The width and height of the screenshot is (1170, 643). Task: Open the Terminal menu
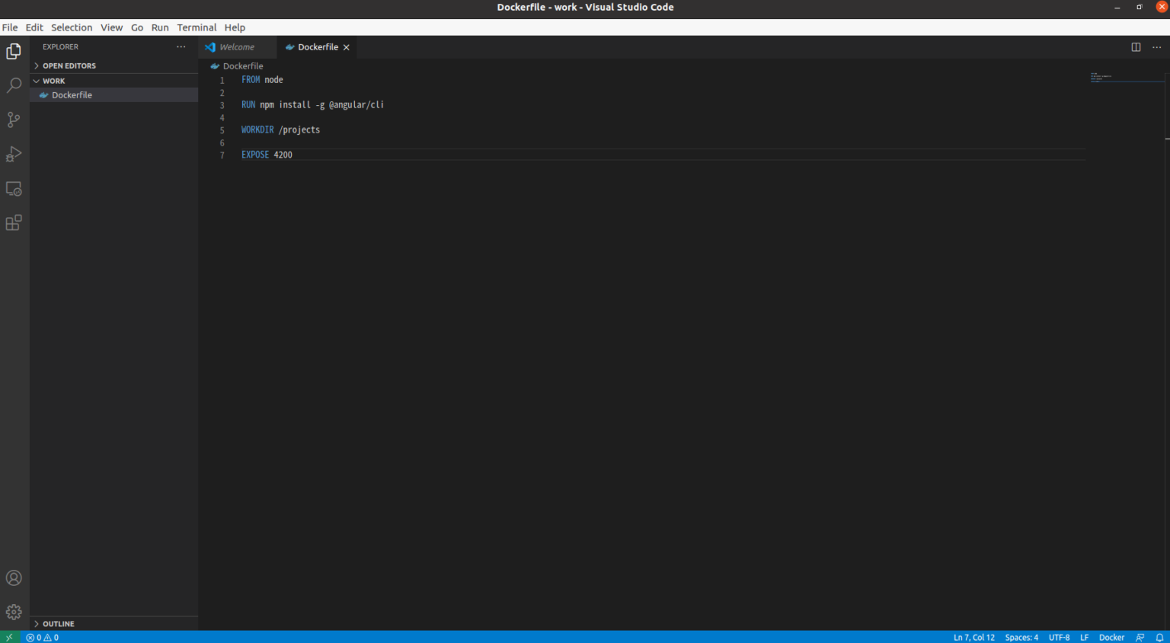click(197, 27)
